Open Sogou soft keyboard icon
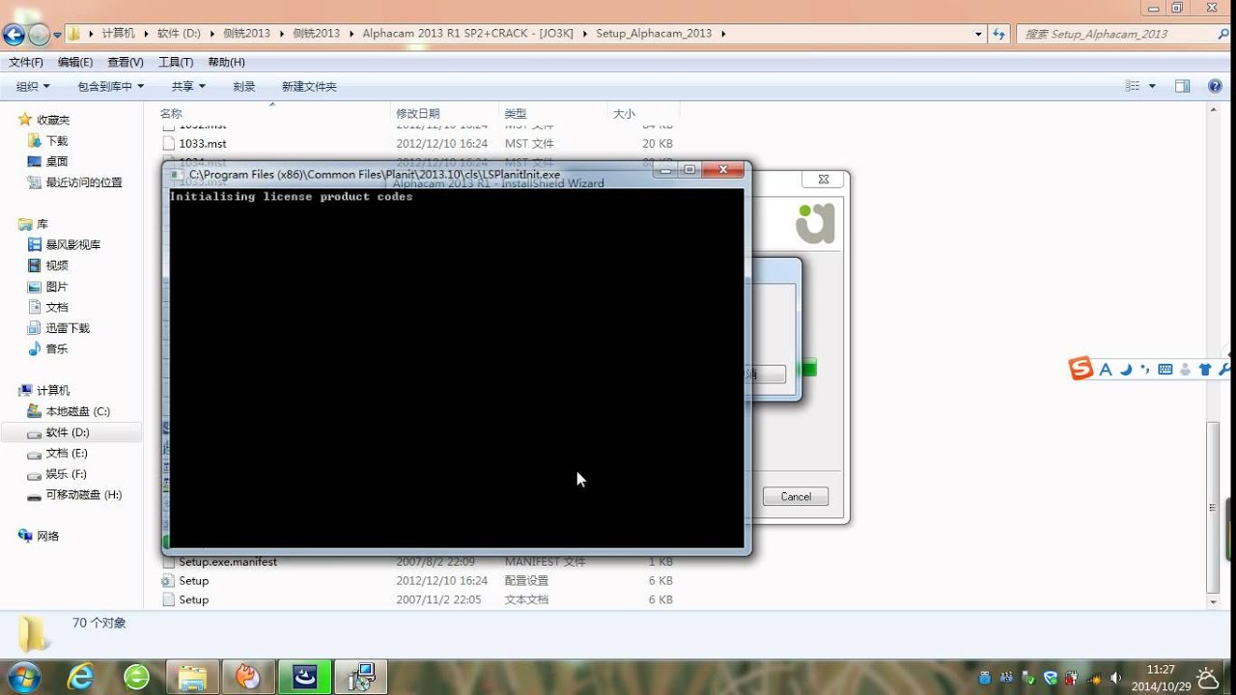 point(1166,369)
